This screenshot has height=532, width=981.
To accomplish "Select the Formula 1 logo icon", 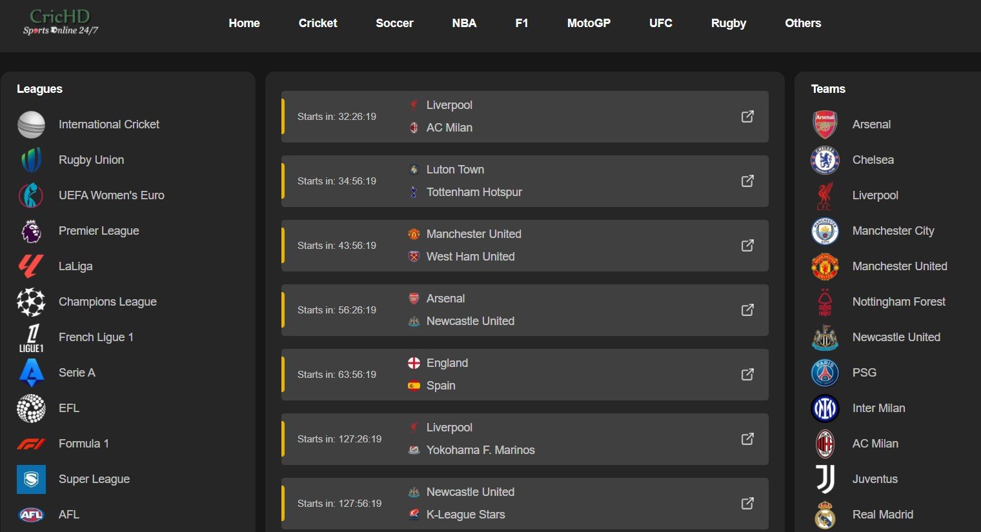I will pyautogui.click(x=31, y=444).
